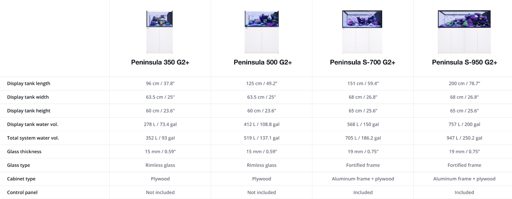Open the Peninsula 500 G2+ product photo
The height and width of the screenshot is (199, 512).
point(262,31)
